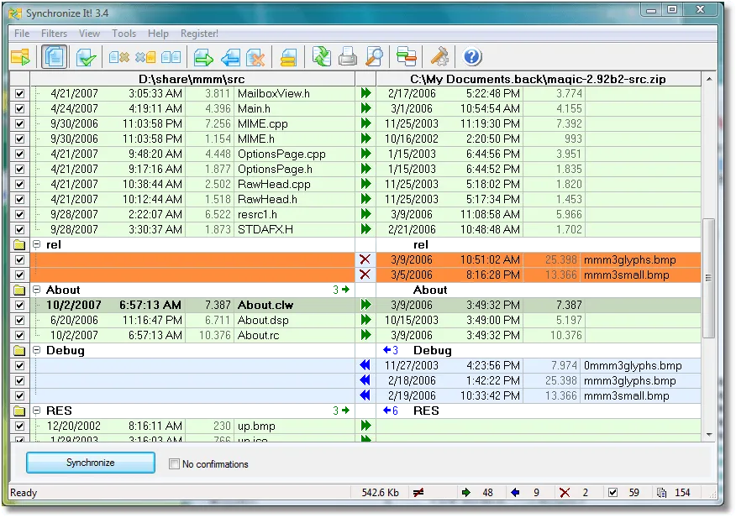The height and width of the screenshot is (518, 736).
Task: Collapse the RES folder group
Action: (x=37, y=411)
